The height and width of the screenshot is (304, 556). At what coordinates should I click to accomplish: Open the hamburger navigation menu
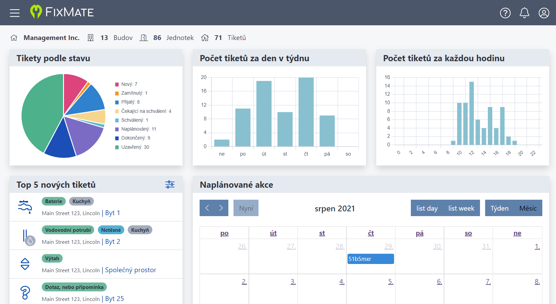tap(15, 13)
